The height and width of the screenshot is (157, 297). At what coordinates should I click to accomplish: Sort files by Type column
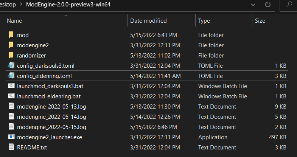click(204, 21)
